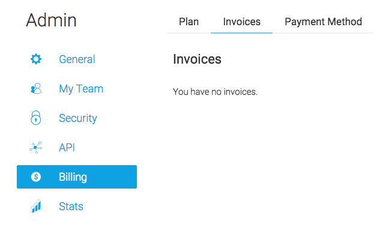Navigate to the API link
The width and height of the screenshot is (386, 236).
[67, 147]
